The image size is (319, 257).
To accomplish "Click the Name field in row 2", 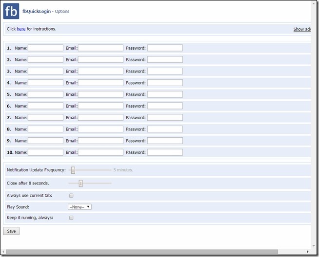I will pos(45,59).
